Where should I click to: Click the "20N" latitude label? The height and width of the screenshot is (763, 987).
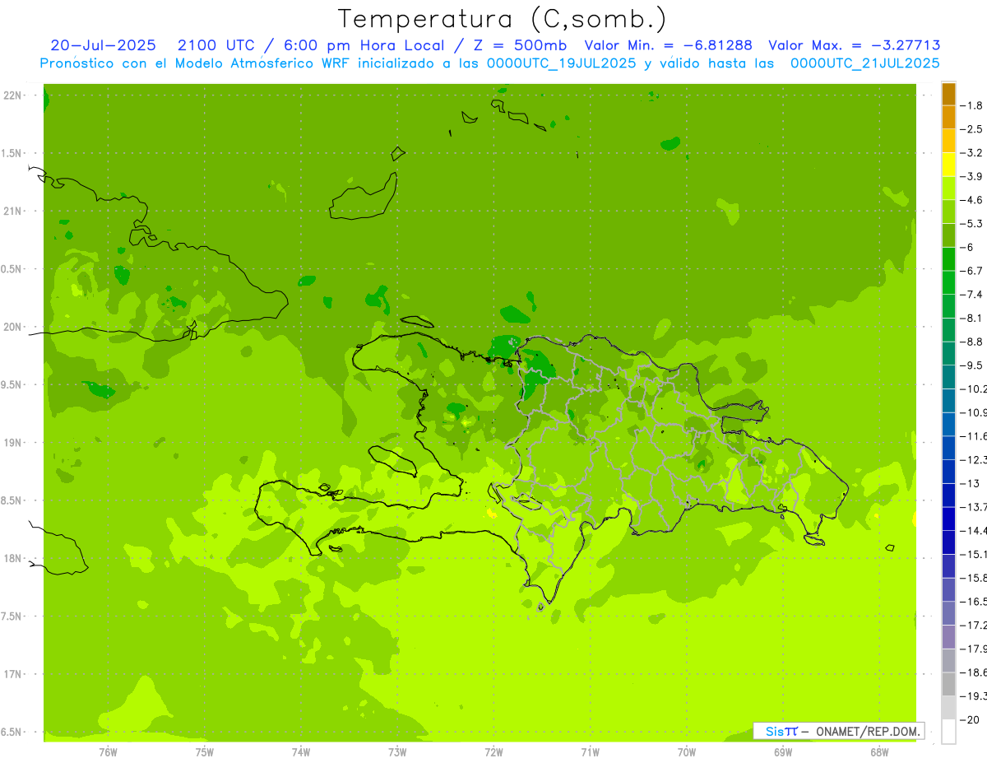[13, 327]
